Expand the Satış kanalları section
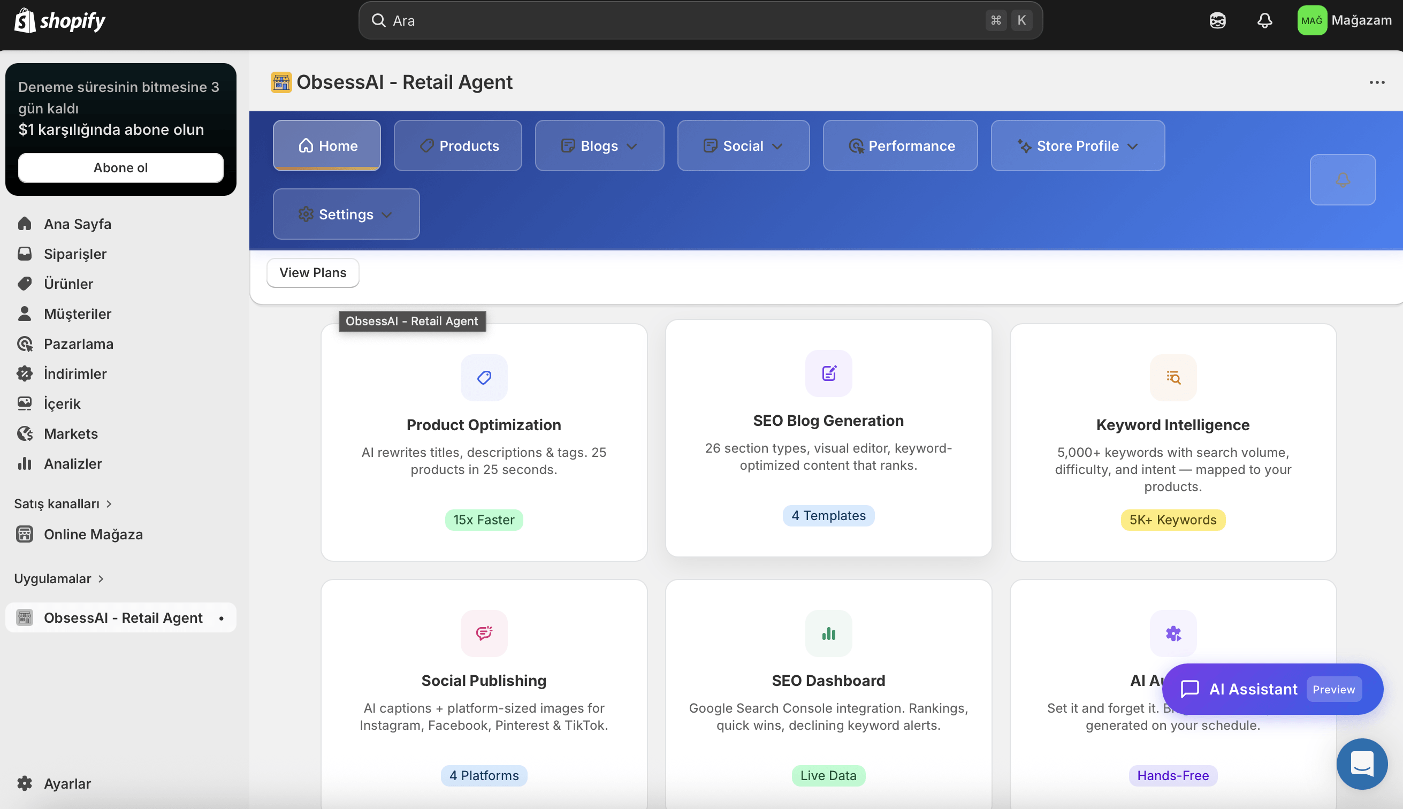The width and height of the screenshot is (1403, 809). pos(63,503)
